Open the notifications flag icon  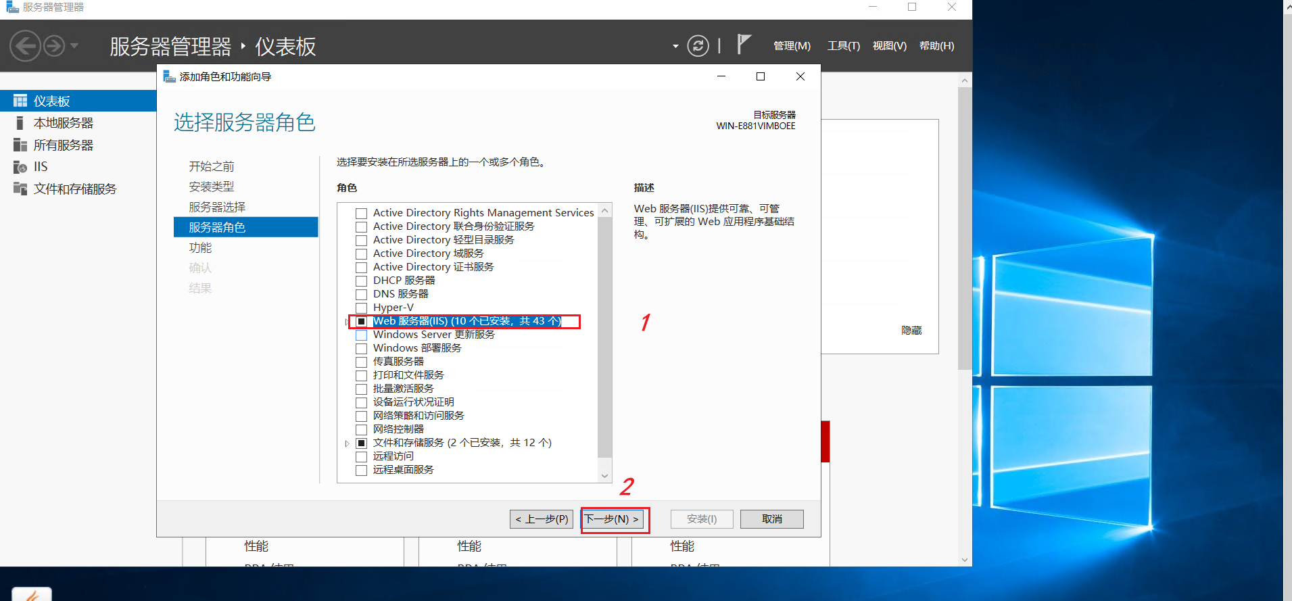pyautogui.click(x=744, y=45)
